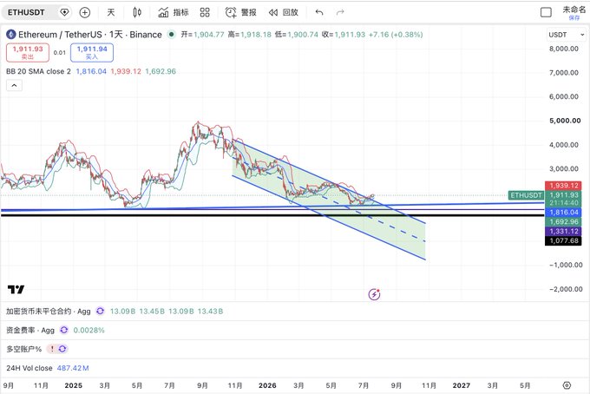Start bar replay with 回放
Screen dimensions: 590x394
pos(284,12)
